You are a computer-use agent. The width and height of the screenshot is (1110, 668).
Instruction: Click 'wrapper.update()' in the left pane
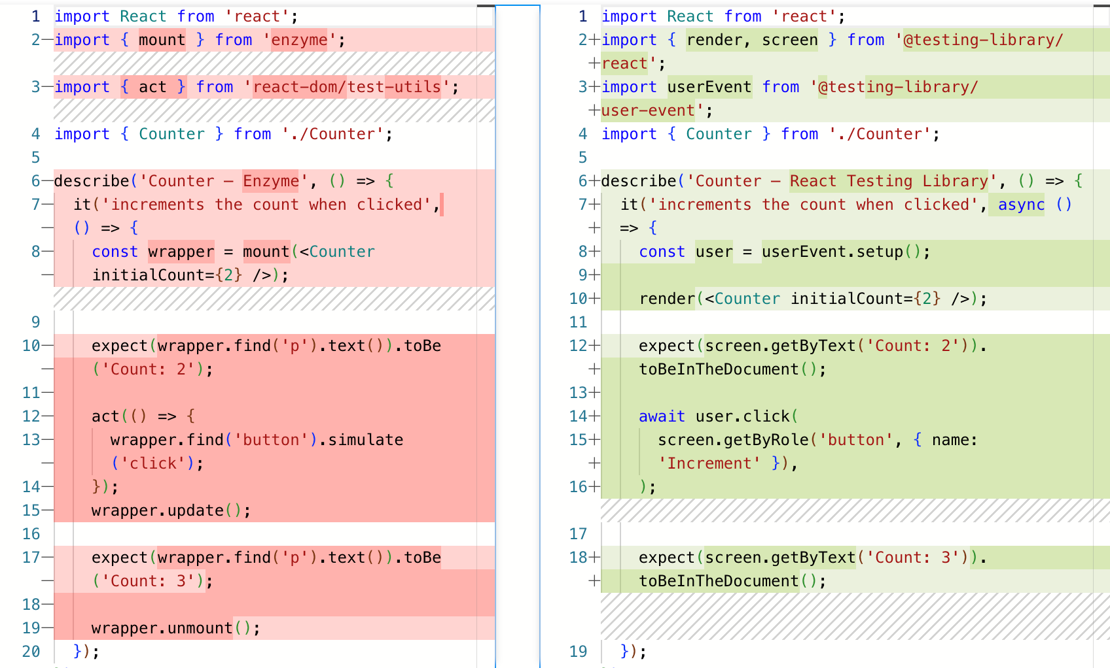(168, 510)
